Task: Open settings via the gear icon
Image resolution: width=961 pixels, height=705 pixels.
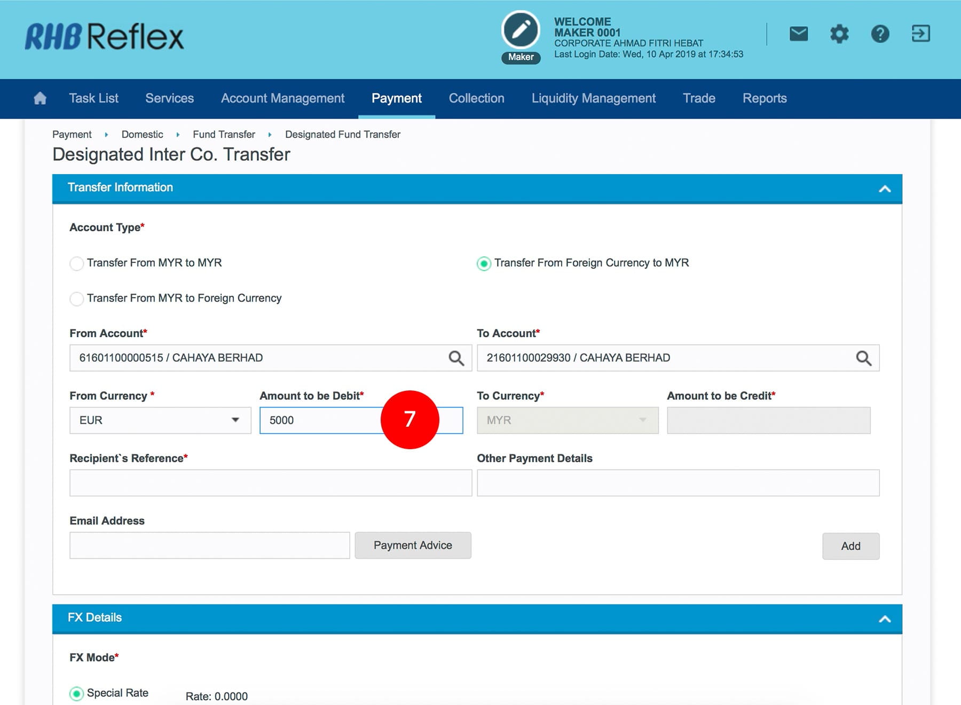Action: pos(839,34)
